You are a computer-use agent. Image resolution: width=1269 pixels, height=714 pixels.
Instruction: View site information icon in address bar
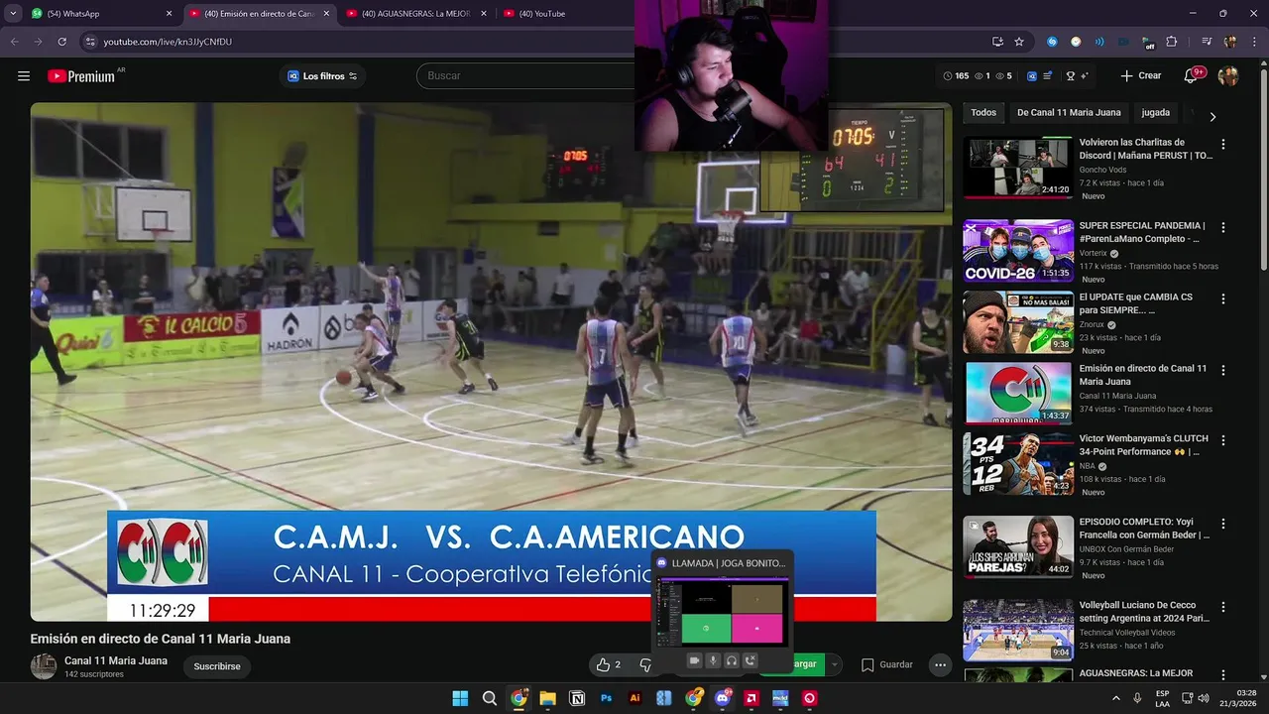click(x=90, y=42)
